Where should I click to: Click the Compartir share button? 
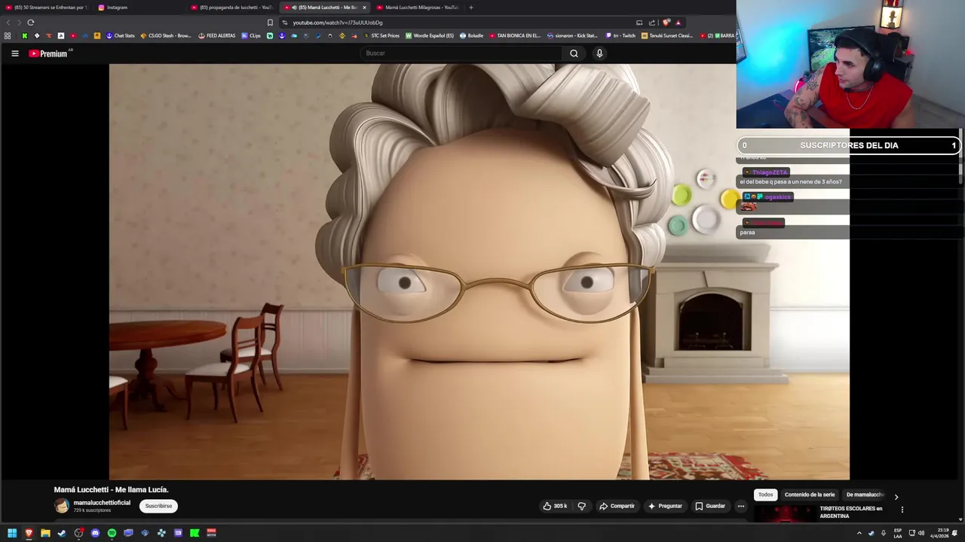coord(617,506)
